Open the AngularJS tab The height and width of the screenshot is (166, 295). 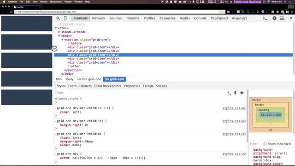pos(239,18)
